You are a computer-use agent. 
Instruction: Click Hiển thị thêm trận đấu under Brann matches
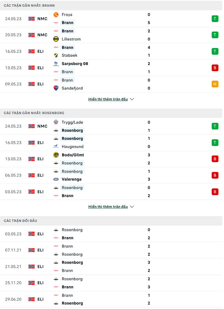coord(108,99)
